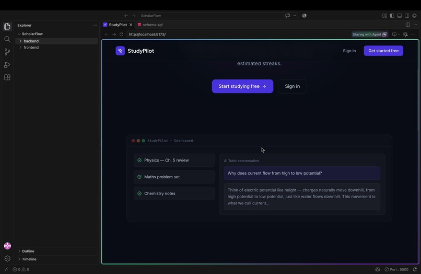Click the Explorer panel title

point(25,25)
